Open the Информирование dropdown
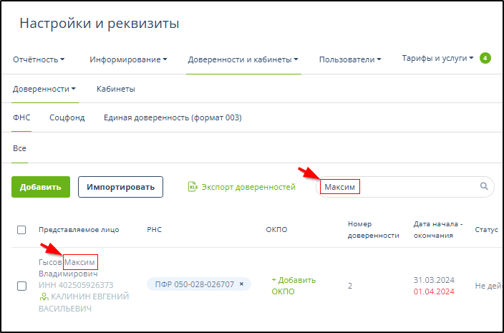Image resolution: width=504 pixels, height=333 pixels. point(128,59)
